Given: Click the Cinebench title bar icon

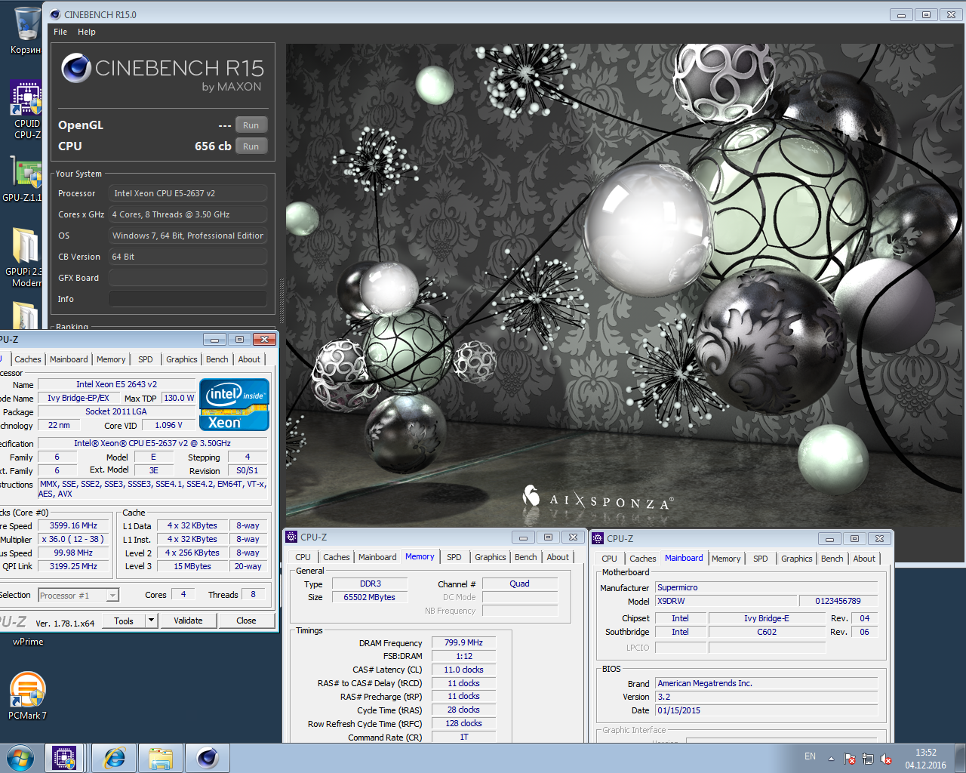Looking at the screenshot, I should 54,14.
